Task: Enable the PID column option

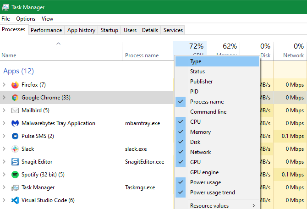Action: click(194, 92)
